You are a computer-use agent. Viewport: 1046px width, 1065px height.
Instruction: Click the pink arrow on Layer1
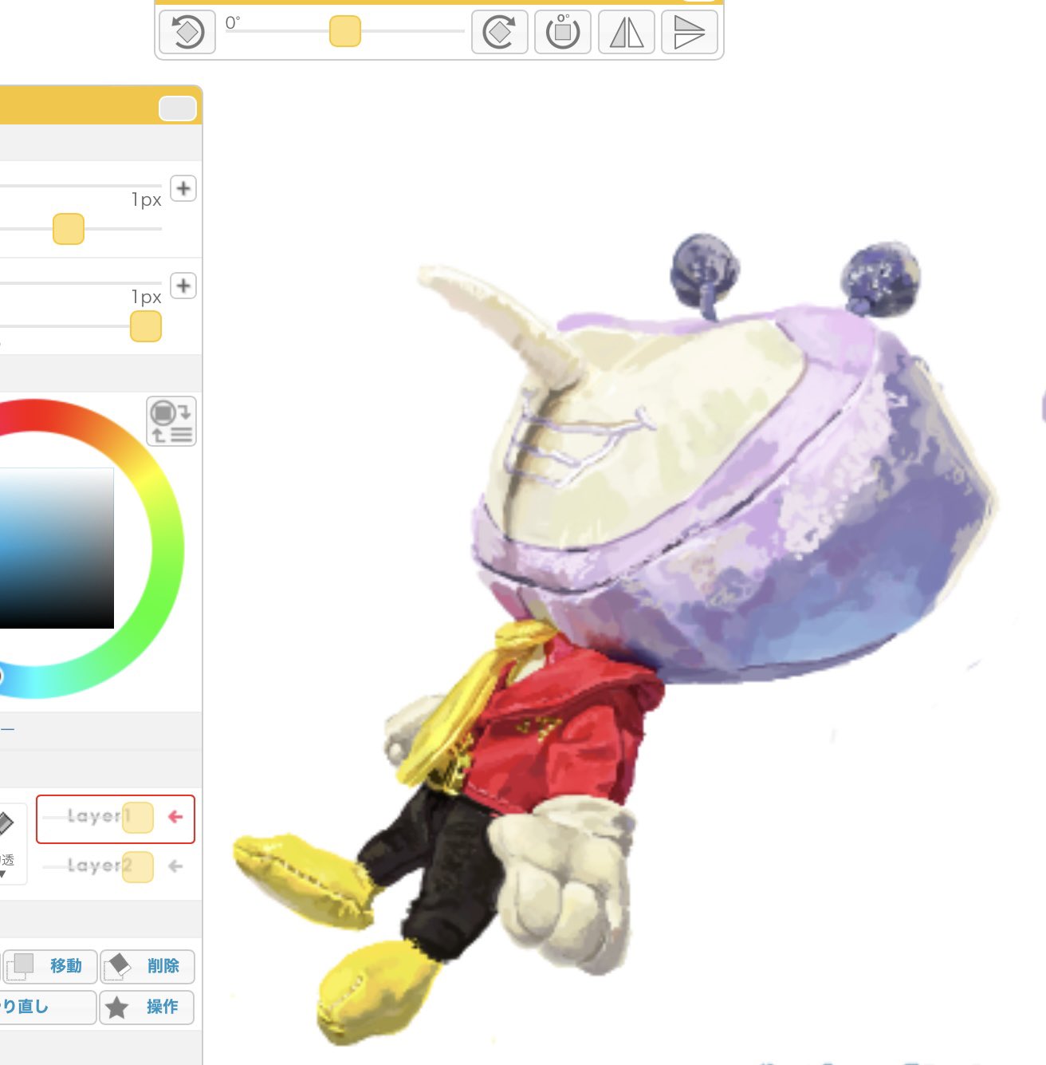[176, 817]
